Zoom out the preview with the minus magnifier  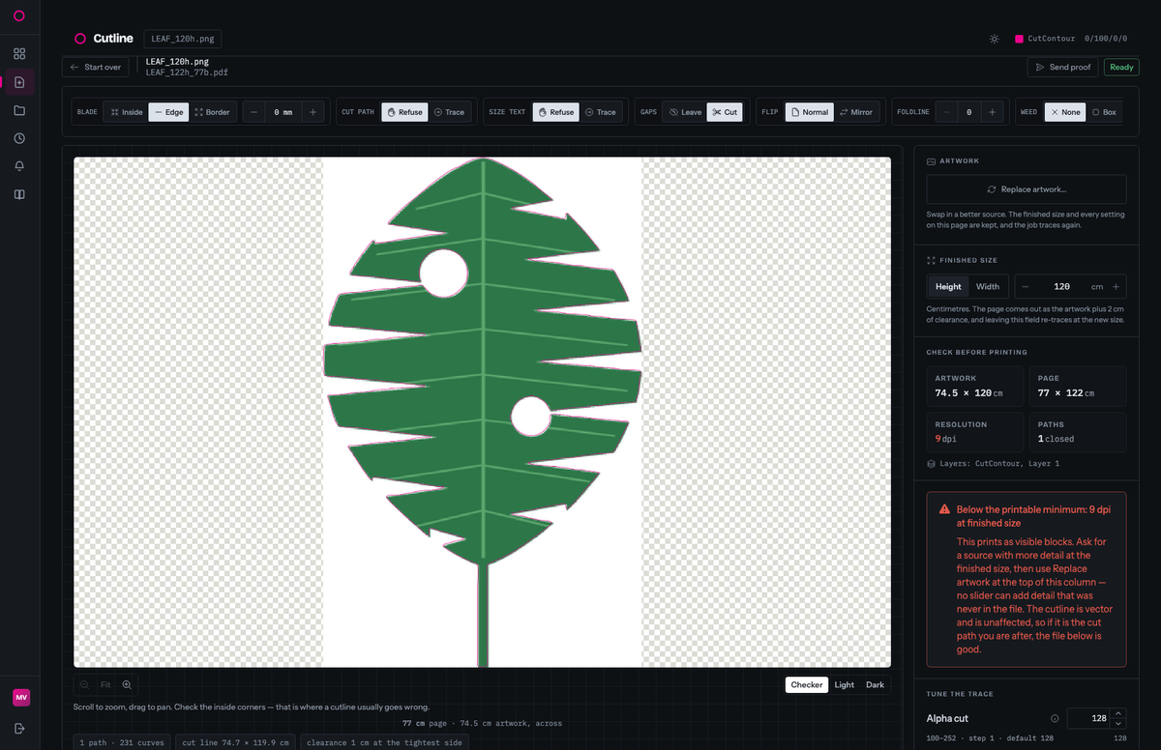tap(84, 684)
